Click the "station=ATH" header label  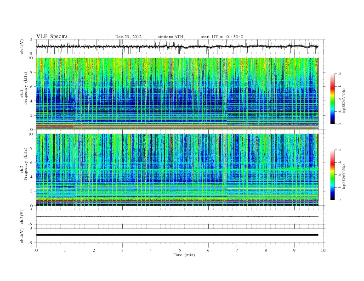[171, 37]
